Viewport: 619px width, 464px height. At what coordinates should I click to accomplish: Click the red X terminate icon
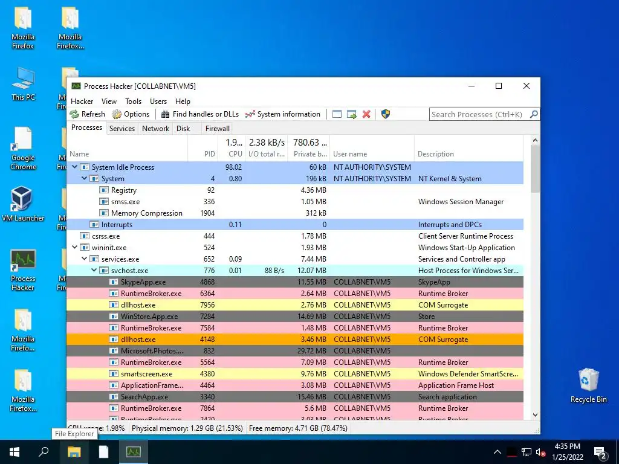tap(366, 114)
